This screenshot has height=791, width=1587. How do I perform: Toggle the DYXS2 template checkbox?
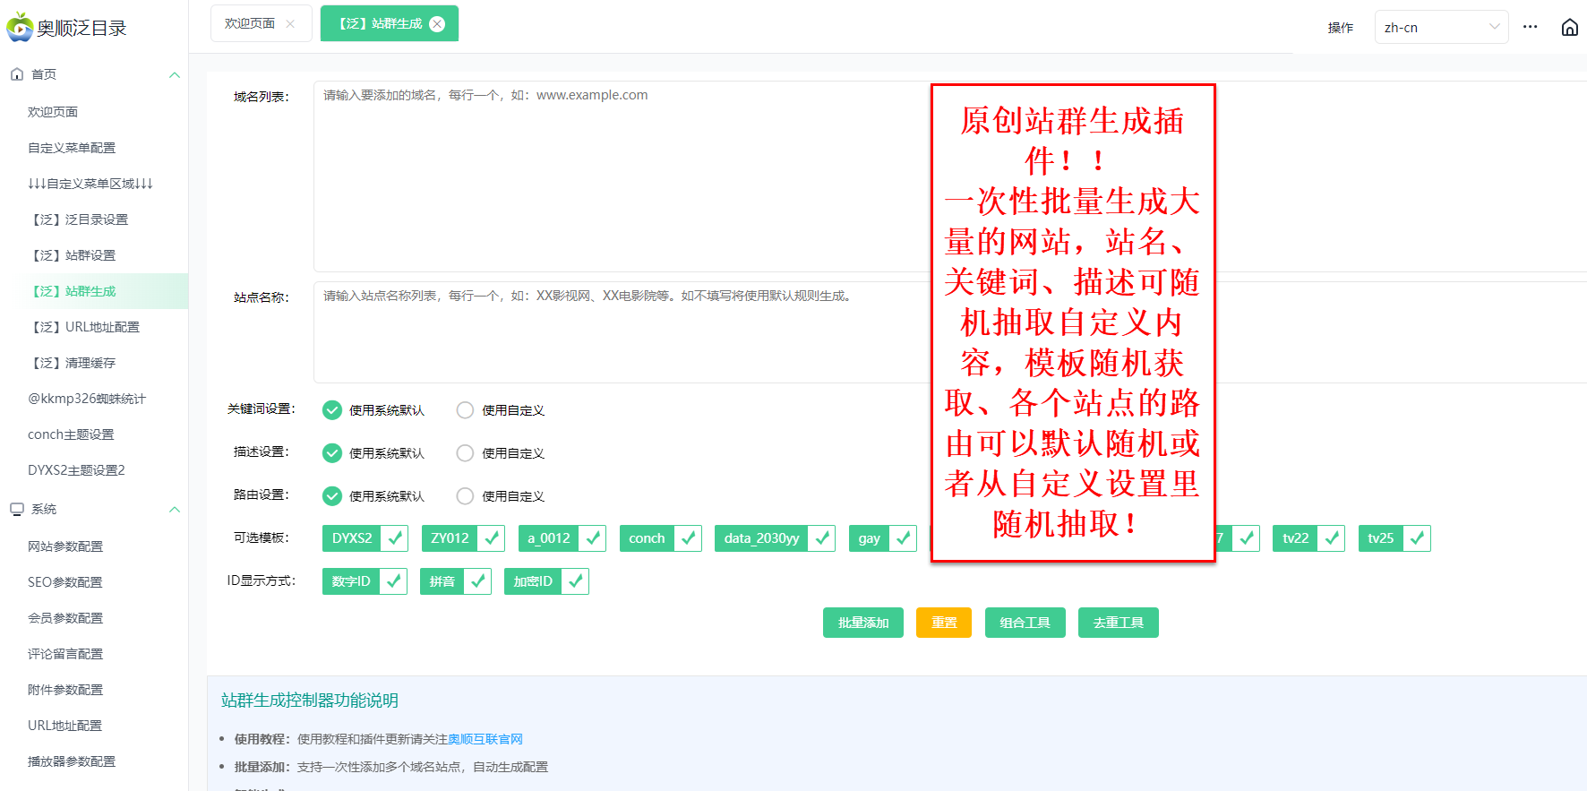pyautogui.click(x=365, y=538)
